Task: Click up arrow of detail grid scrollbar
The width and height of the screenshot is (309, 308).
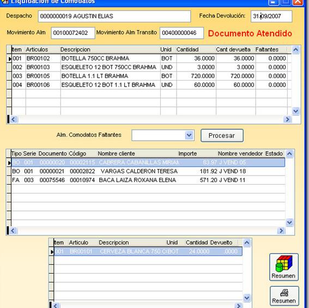Action: pyautogui.click(x=247, y=243)
